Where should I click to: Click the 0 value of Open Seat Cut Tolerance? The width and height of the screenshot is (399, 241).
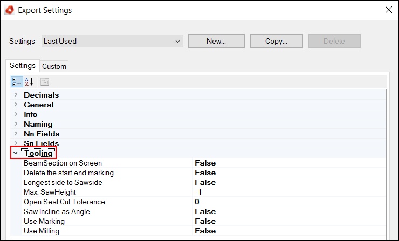point(197,202)
